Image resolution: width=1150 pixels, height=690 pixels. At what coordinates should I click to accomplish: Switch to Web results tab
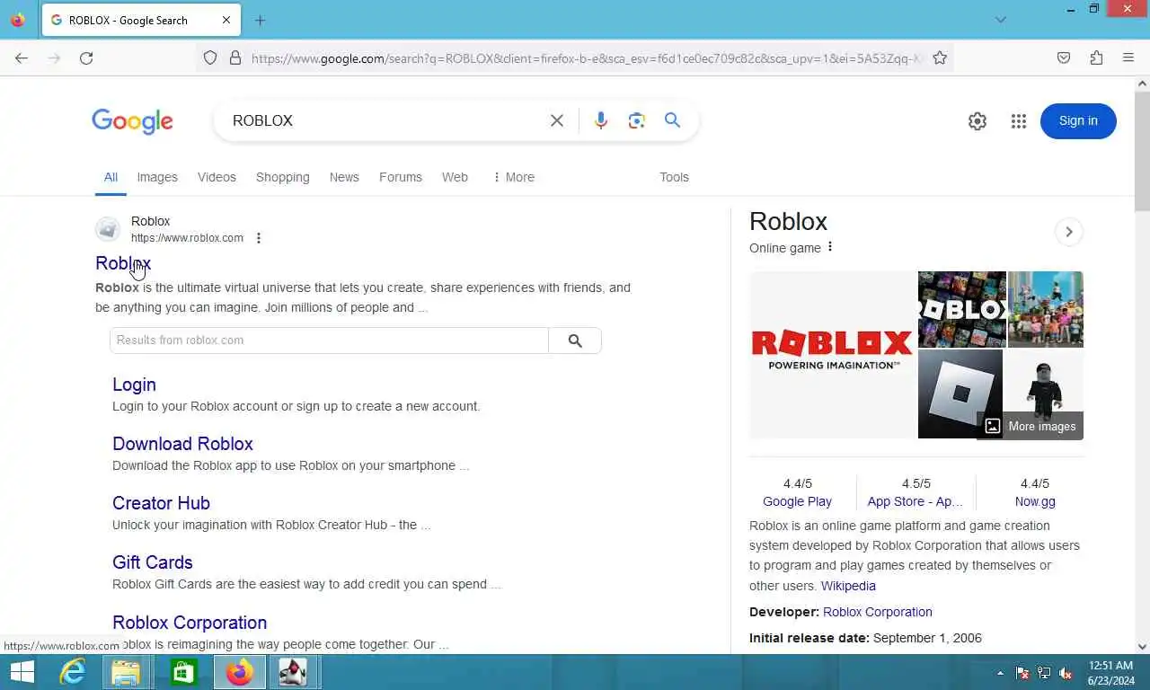pos(455,177)
